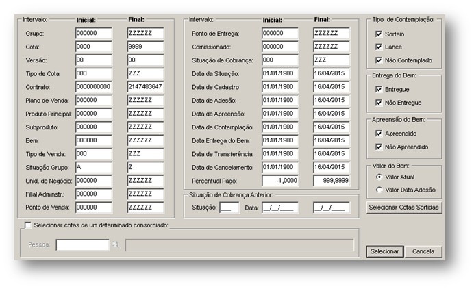The height and width of the screenshot is (289, 474).
Task: Toggle the Sorteio checkbox
Action: [379, 34]
